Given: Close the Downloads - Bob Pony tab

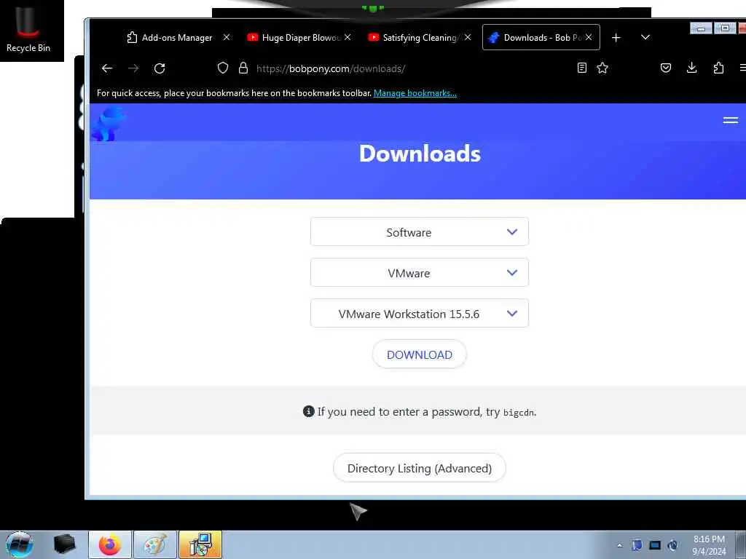Looking at the screenshot, I should (589, 37).
